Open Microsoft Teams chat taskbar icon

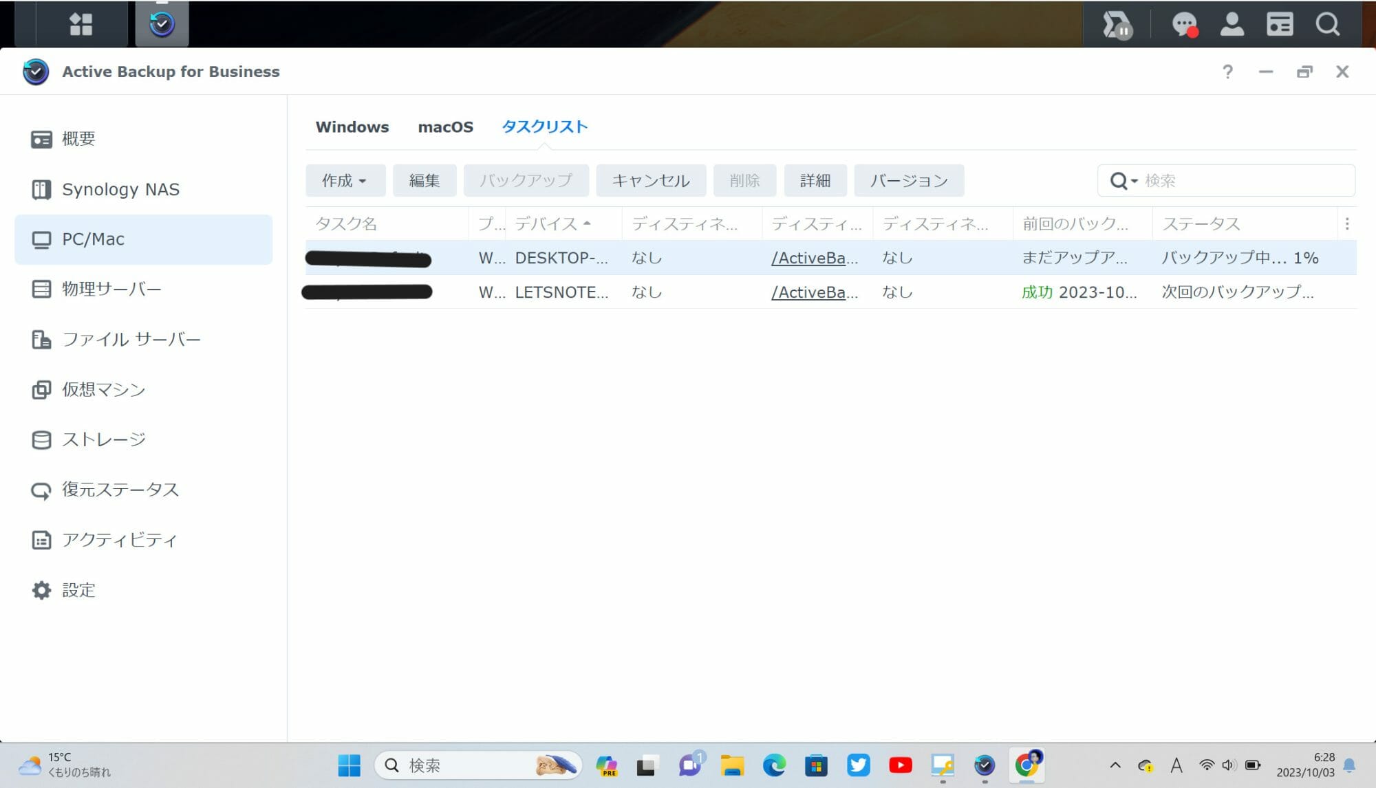[690, 765]
